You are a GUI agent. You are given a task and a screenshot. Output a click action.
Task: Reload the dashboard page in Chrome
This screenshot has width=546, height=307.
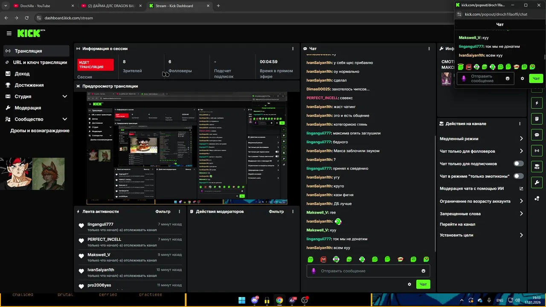click(x=27, y=18)
